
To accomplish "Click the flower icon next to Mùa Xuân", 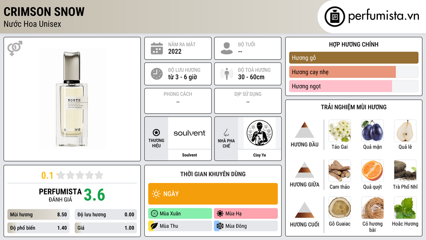I will (154, 214).
